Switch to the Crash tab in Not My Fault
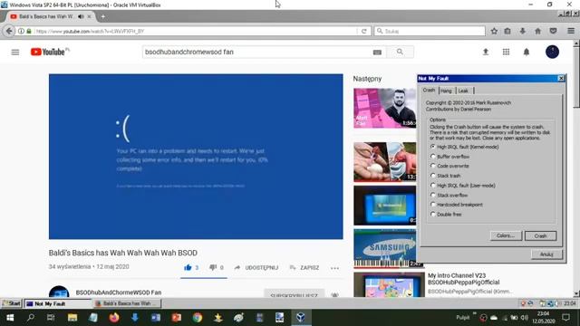The image size is (580, 326). tap(429, 91)
